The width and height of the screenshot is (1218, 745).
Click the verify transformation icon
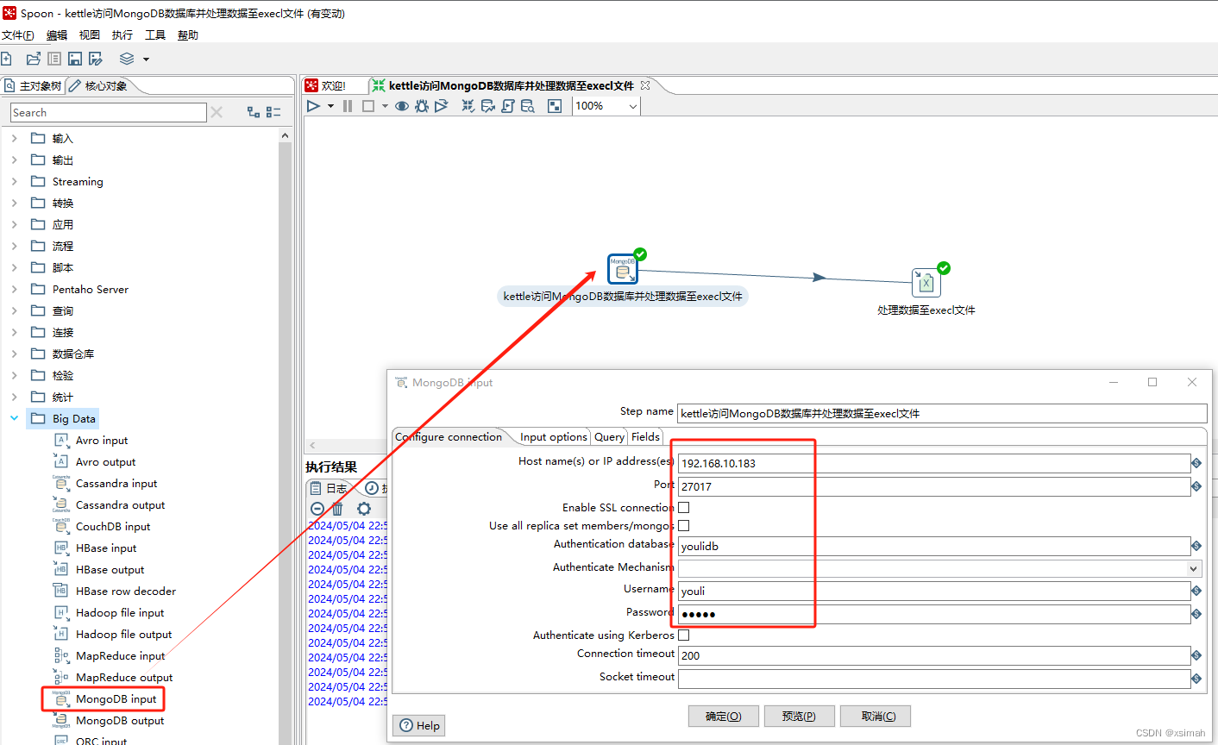[x=468, y=106]
